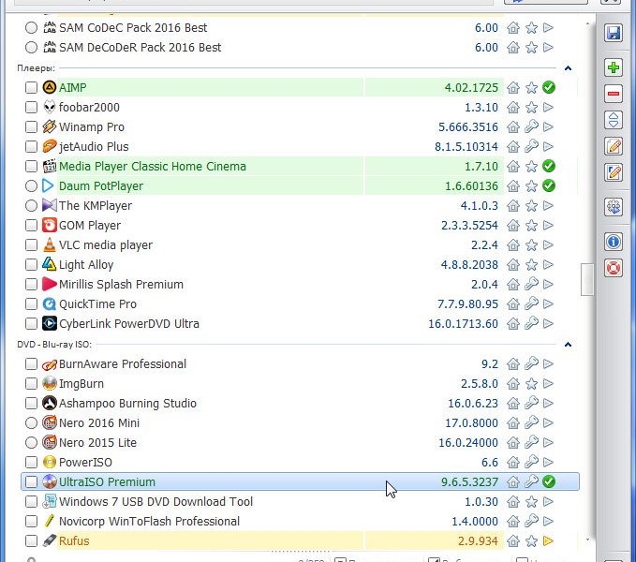
Task: Select Novicorp WinToFlash Professional entry
Action: click(149, 522)
